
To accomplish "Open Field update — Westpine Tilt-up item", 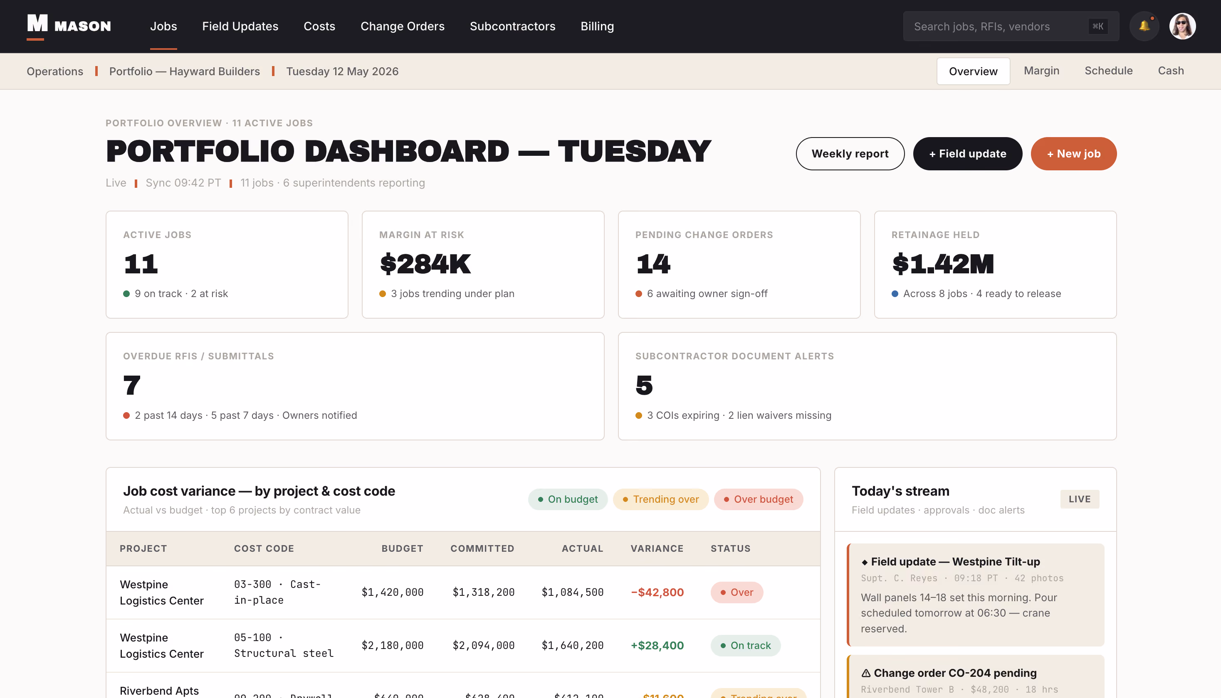I will [976, 595].
